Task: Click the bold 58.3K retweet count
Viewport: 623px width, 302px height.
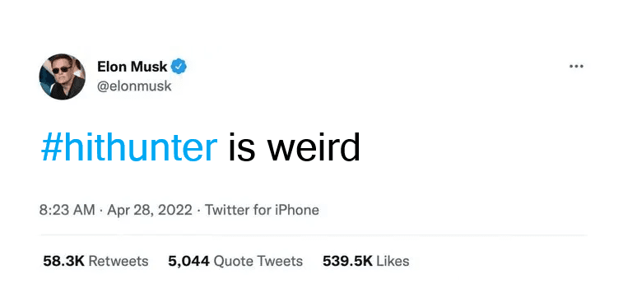Action: click(63, 261)
